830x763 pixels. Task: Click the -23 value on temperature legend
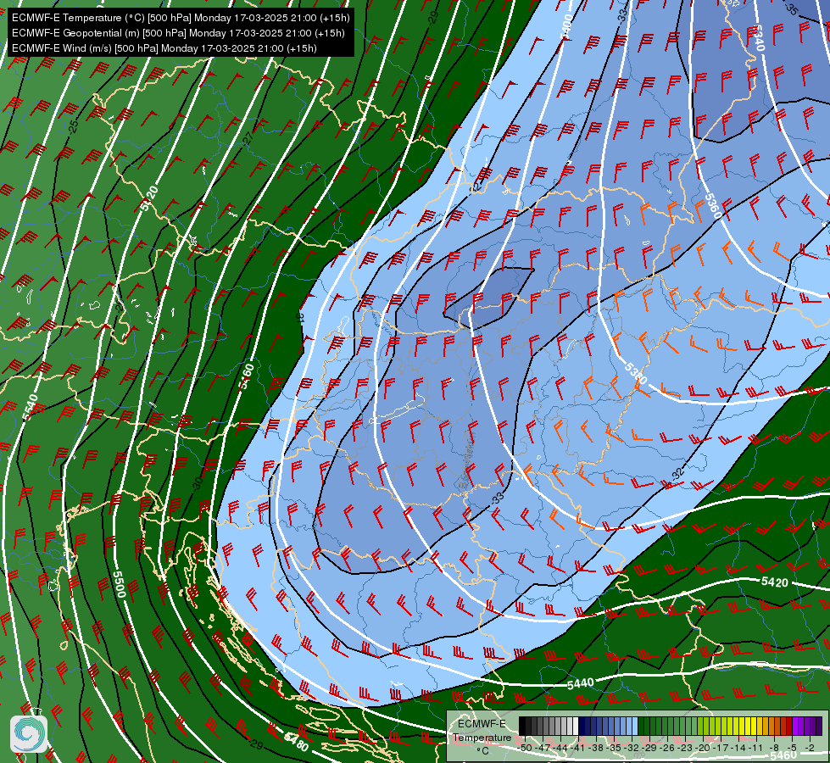(x=686, y=748)
